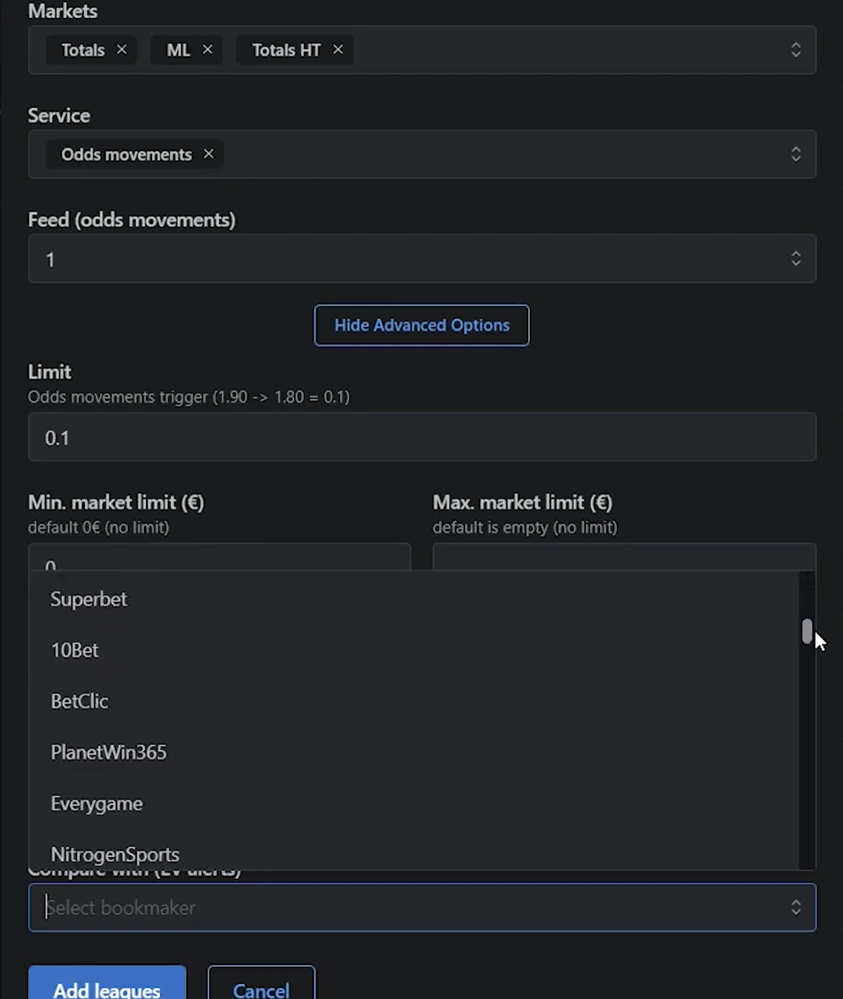Remove the Totals HT market tag

(338, 49)
